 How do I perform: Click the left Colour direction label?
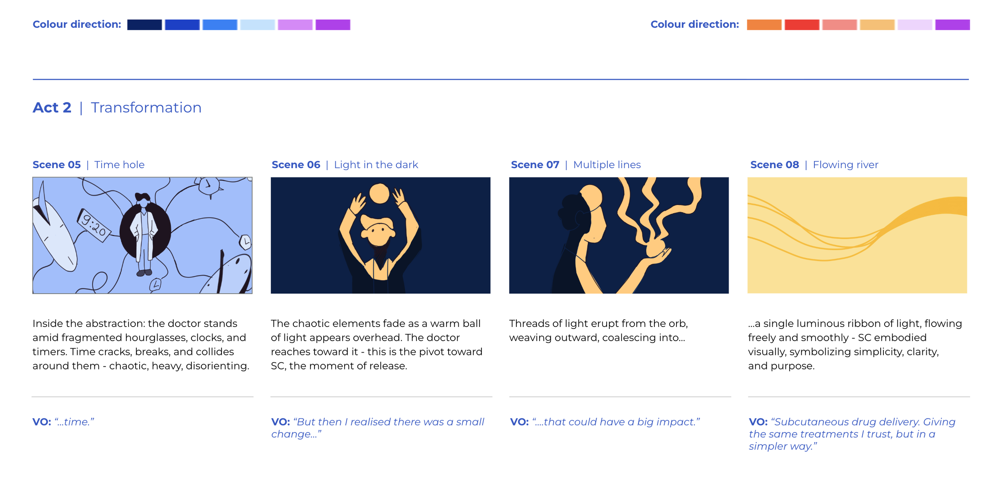77,24
